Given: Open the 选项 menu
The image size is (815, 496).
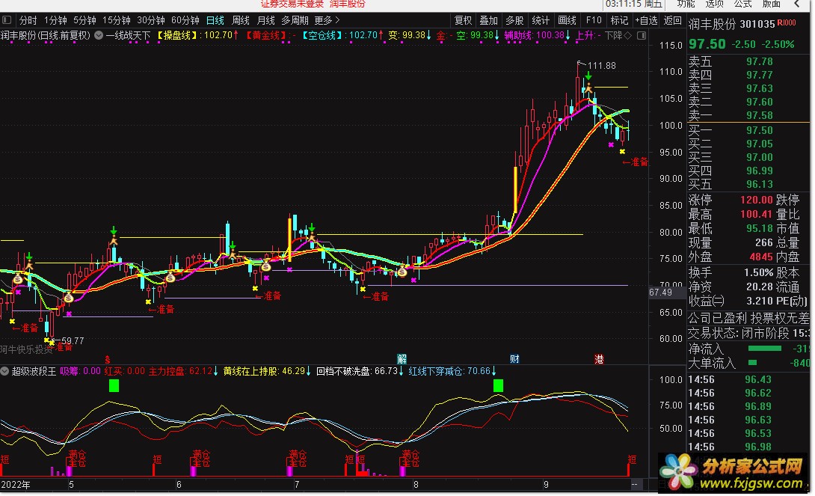Looking at the screenshot, I should 714,4.
